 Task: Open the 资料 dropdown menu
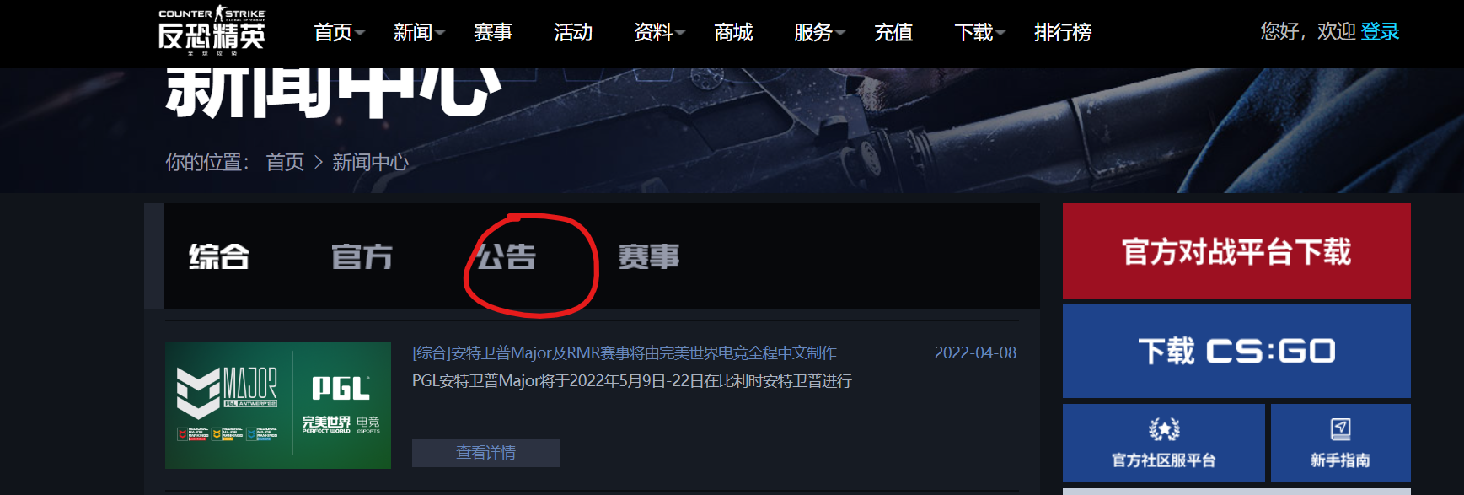[x=659, y=32]
